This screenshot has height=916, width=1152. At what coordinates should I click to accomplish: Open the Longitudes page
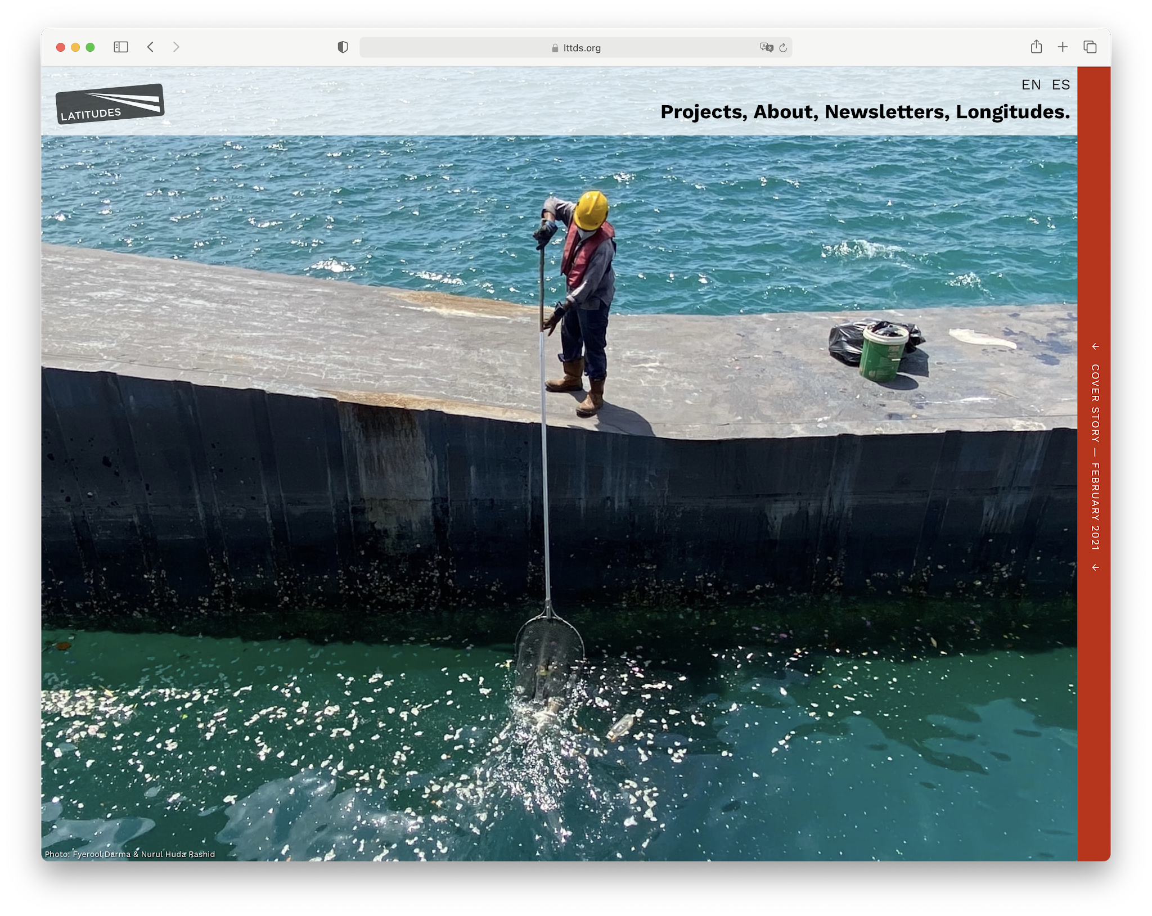[x=1013, y=112]
